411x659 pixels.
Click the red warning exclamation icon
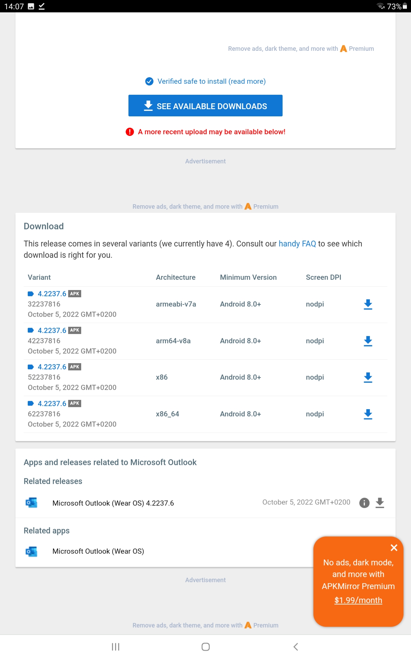tap(130, 132)
